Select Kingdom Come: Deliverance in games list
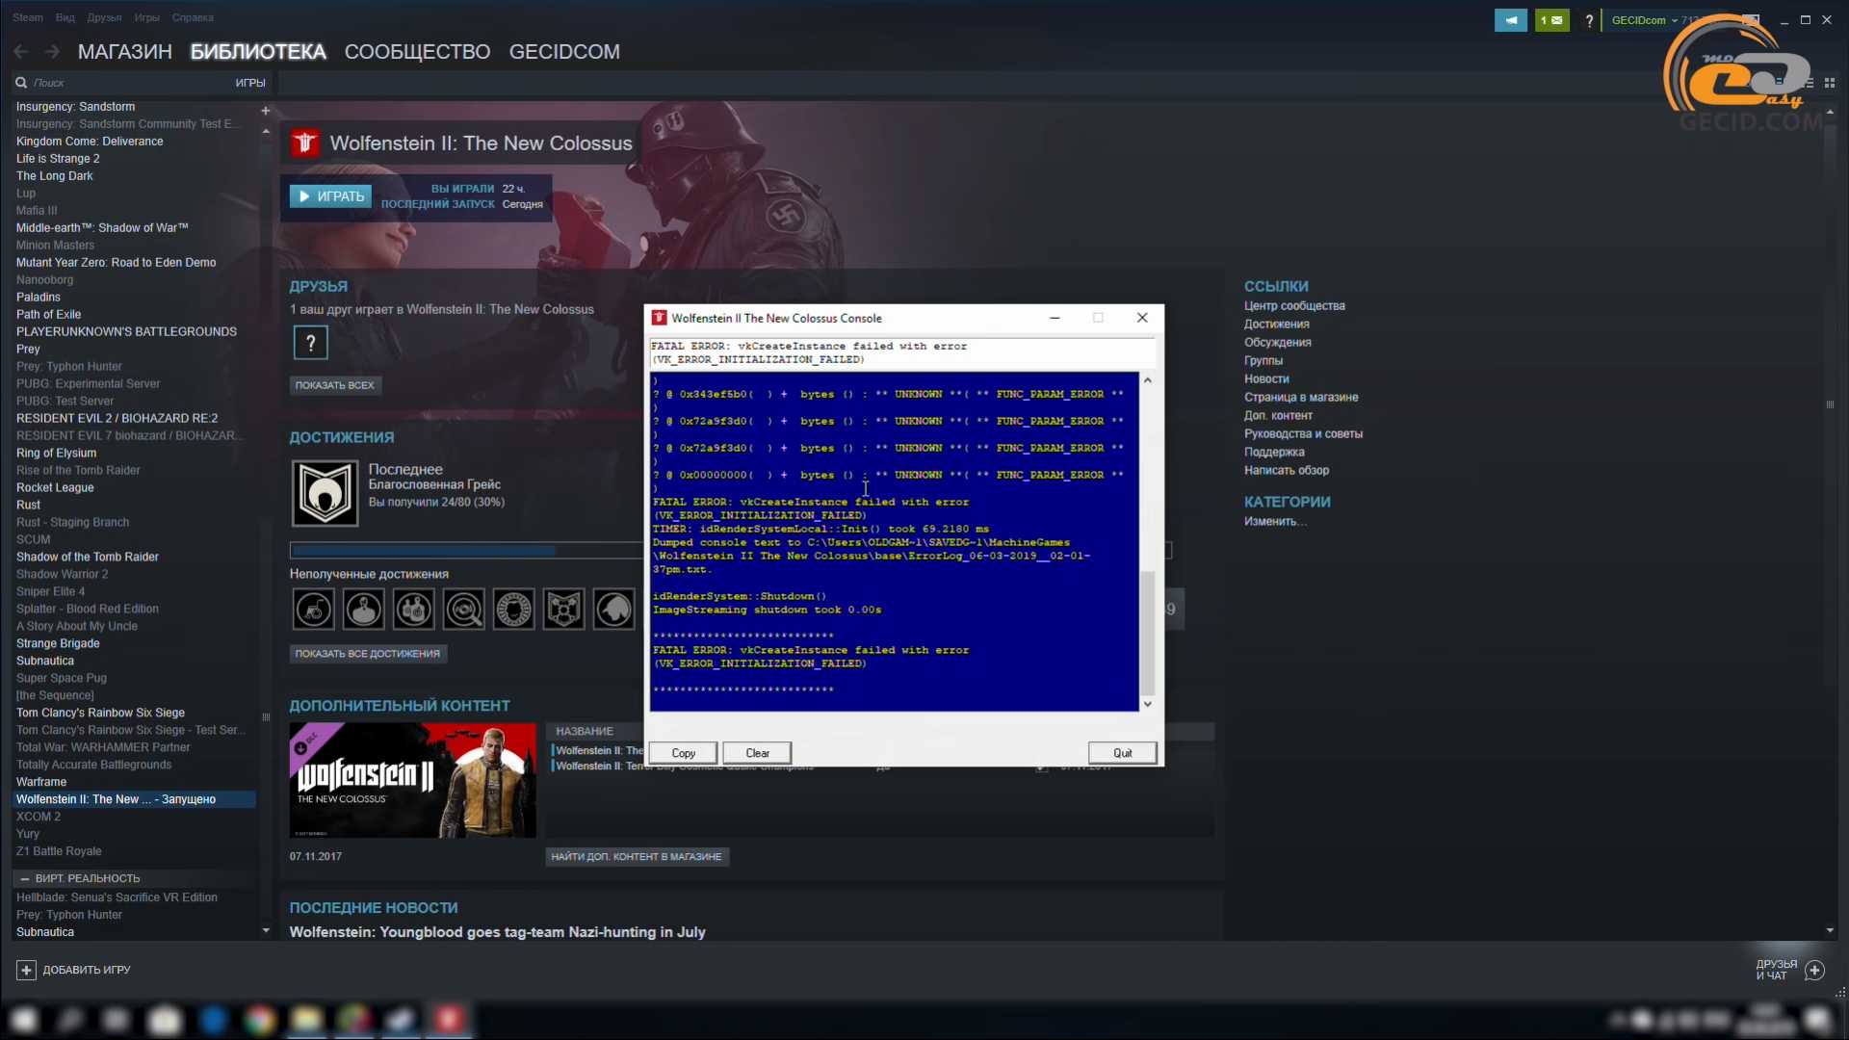 point(90,142)
